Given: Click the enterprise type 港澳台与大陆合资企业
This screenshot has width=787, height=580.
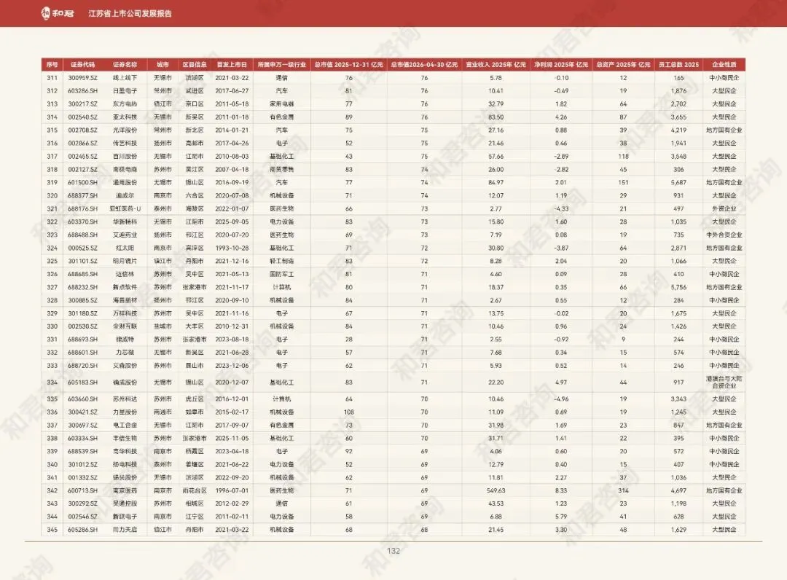Looking at the screenshot, I should coord(724,383).
